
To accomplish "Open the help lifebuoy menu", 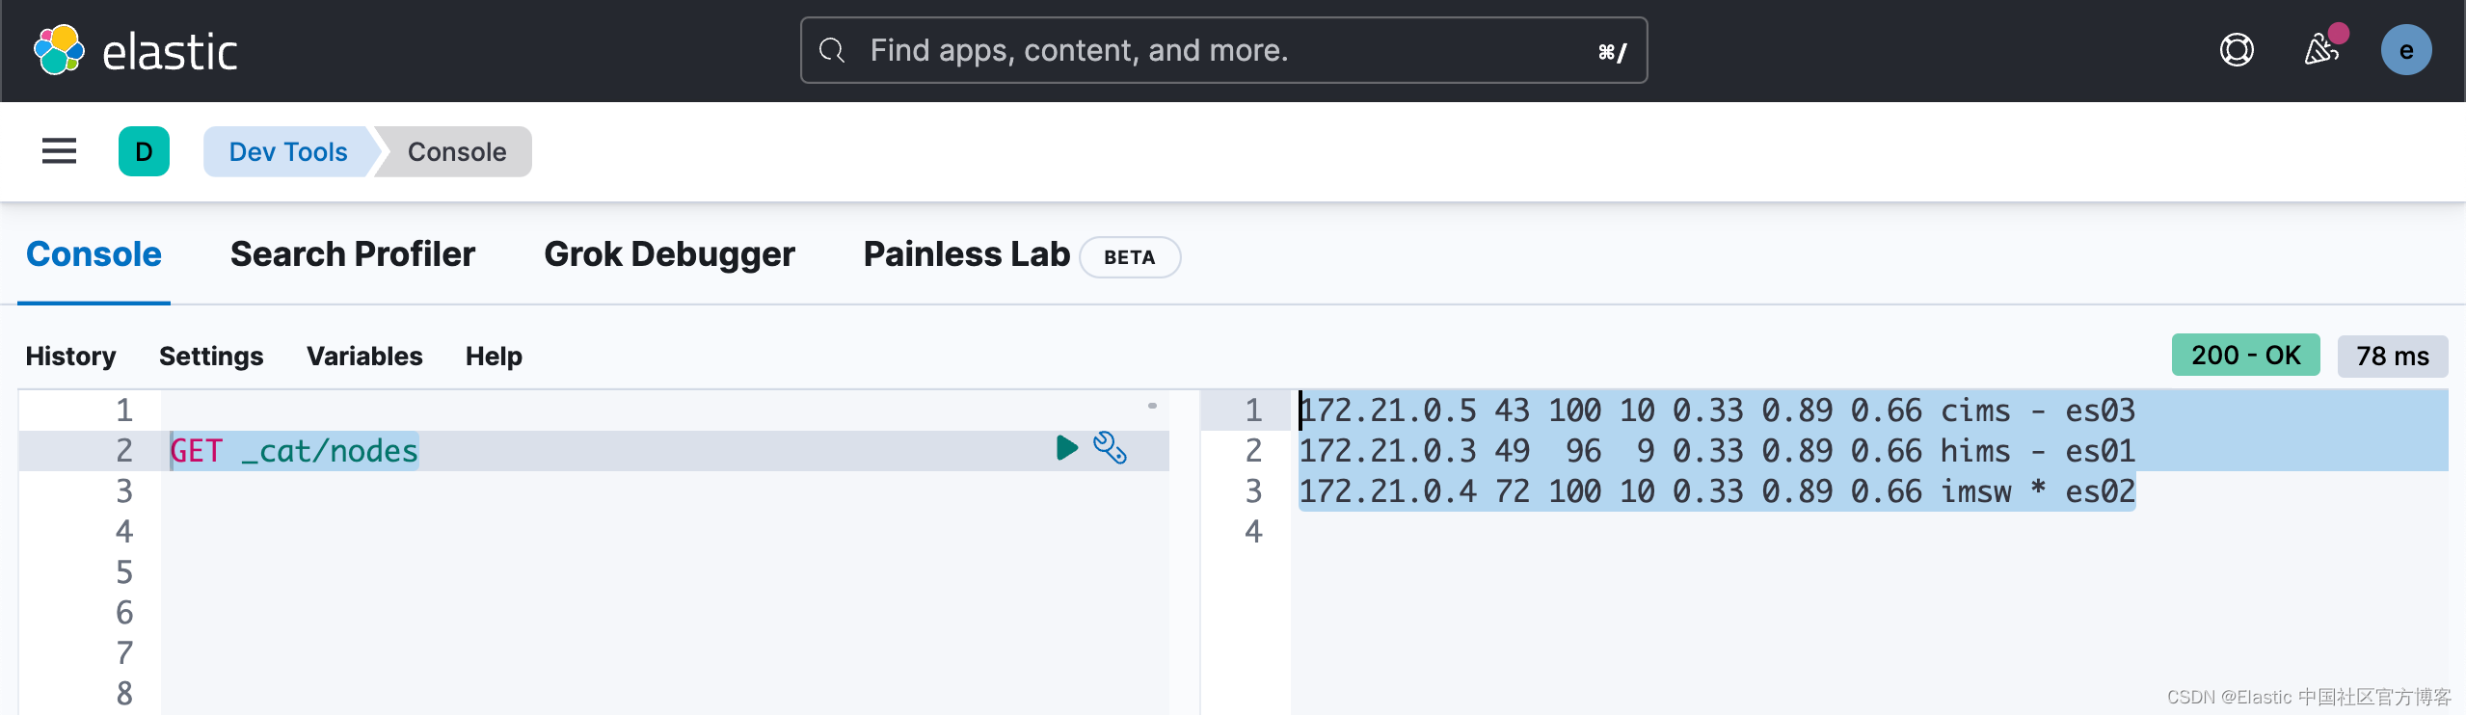I will (2237, 50).
